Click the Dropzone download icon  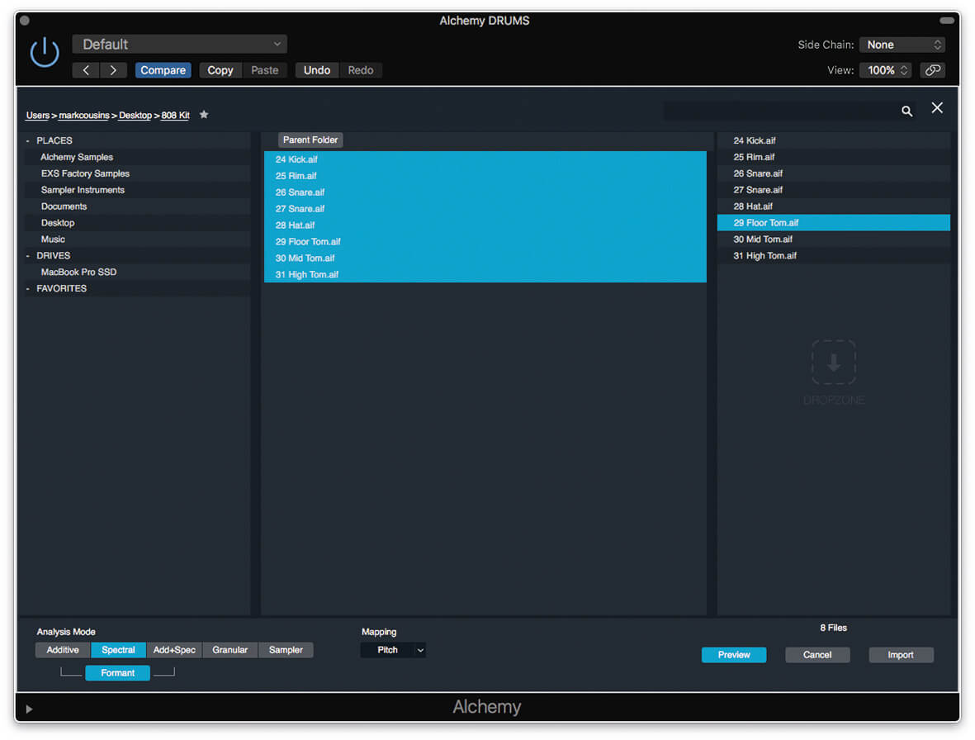(x=833, y=363)
